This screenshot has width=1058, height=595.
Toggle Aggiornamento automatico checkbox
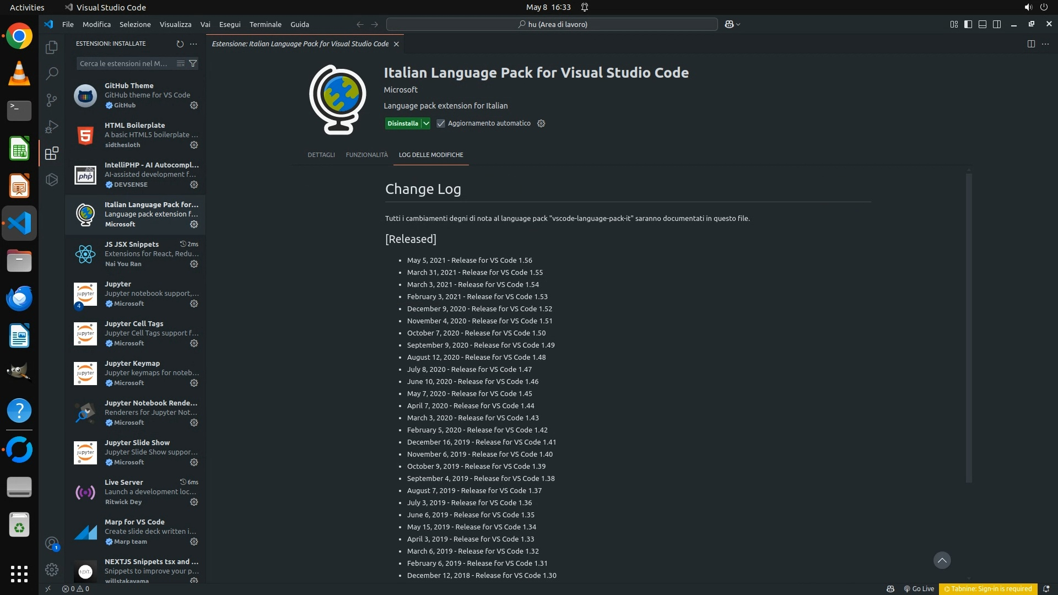(441, 123)
